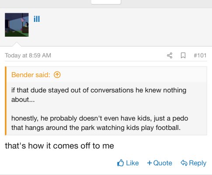
Task: Click the white tab at top center
Action: pyautogui.click(x=106, y=2)
